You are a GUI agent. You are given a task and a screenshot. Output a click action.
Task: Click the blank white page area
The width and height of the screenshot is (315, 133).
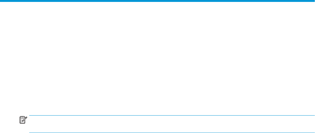157,59
